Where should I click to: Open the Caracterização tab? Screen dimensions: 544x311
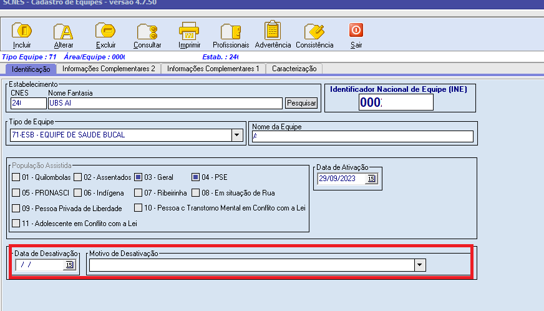click(294, 69)
